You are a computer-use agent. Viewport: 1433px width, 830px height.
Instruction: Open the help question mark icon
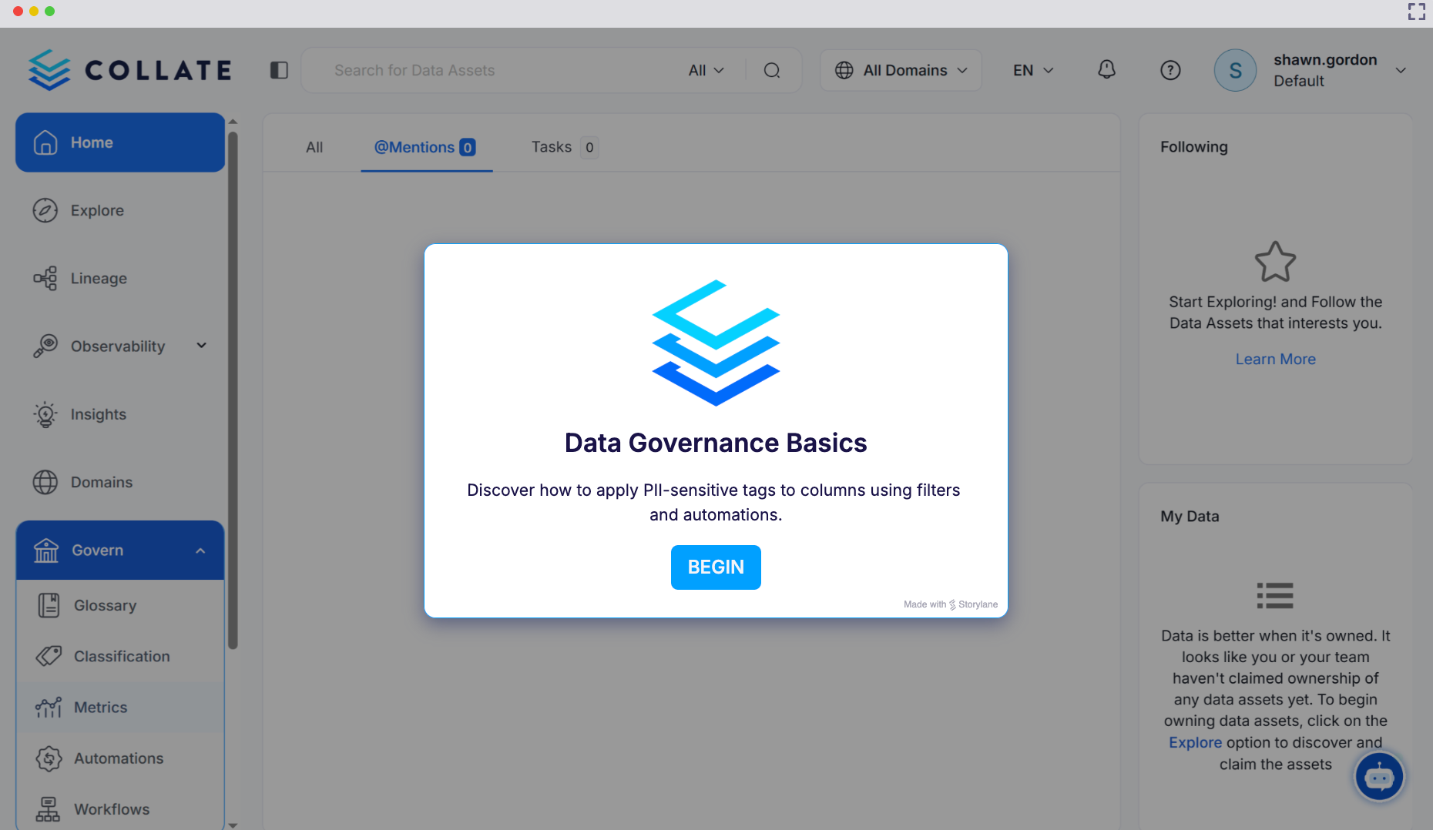point(1170,69)
